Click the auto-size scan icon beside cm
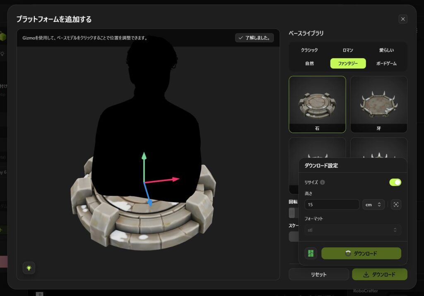This screenshot has width=424, height=296. click(x=396, y=205)
